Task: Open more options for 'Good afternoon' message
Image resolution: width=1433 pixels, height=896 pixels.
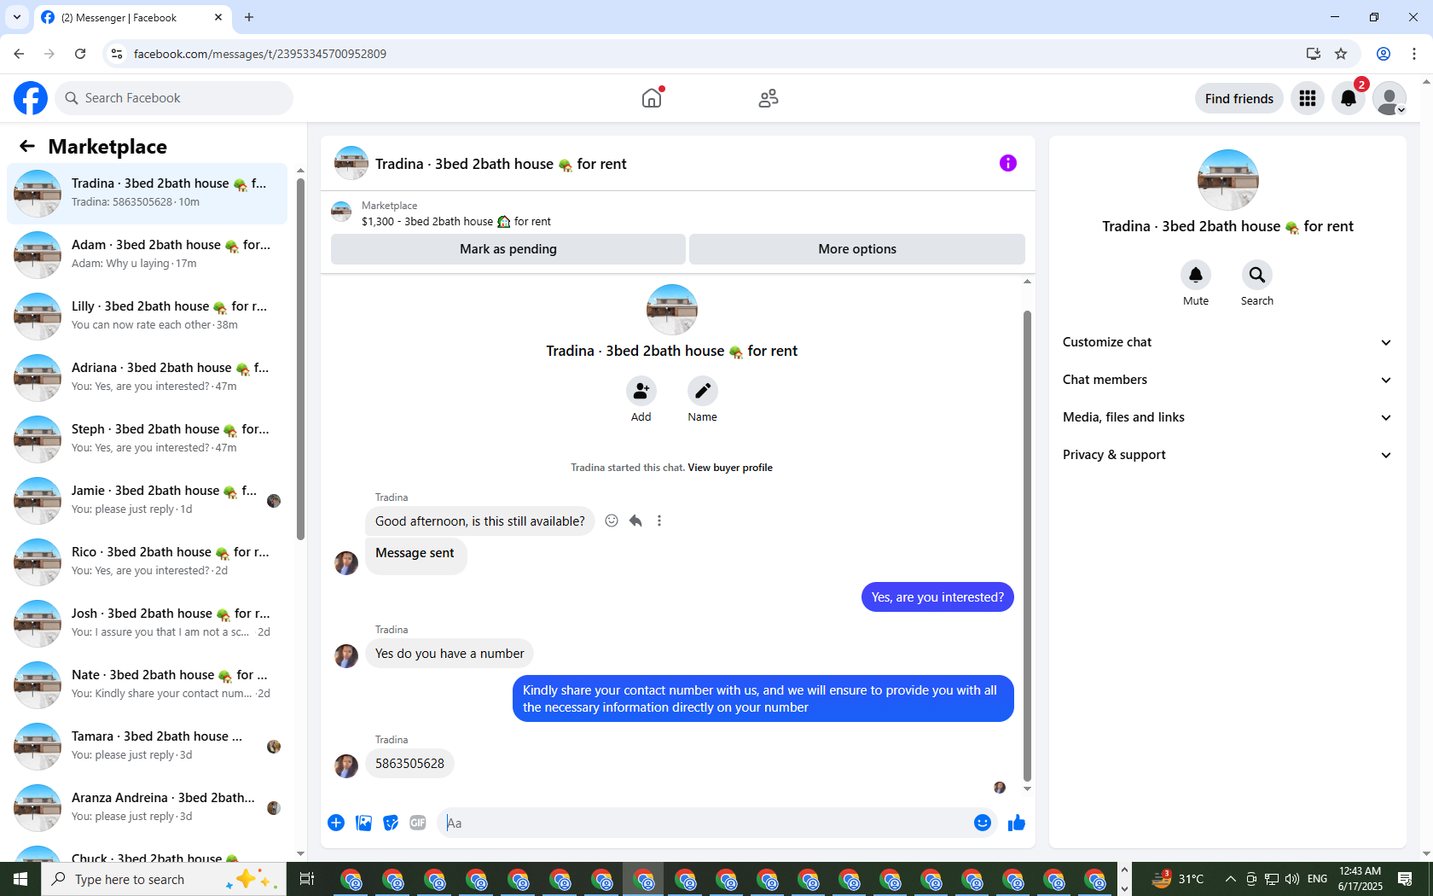Action: tap(659, 521)
